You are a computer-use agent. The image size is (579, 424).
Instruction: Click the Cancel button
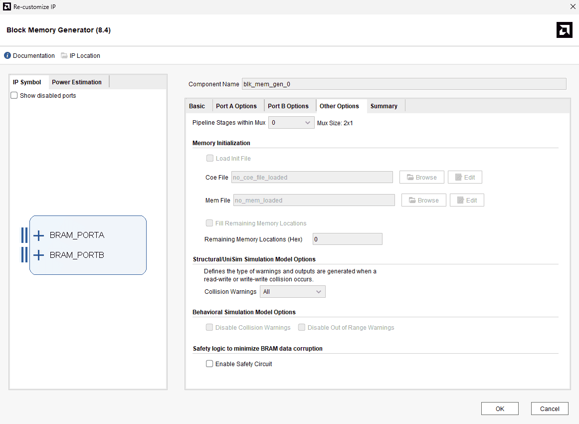point(550,409)
